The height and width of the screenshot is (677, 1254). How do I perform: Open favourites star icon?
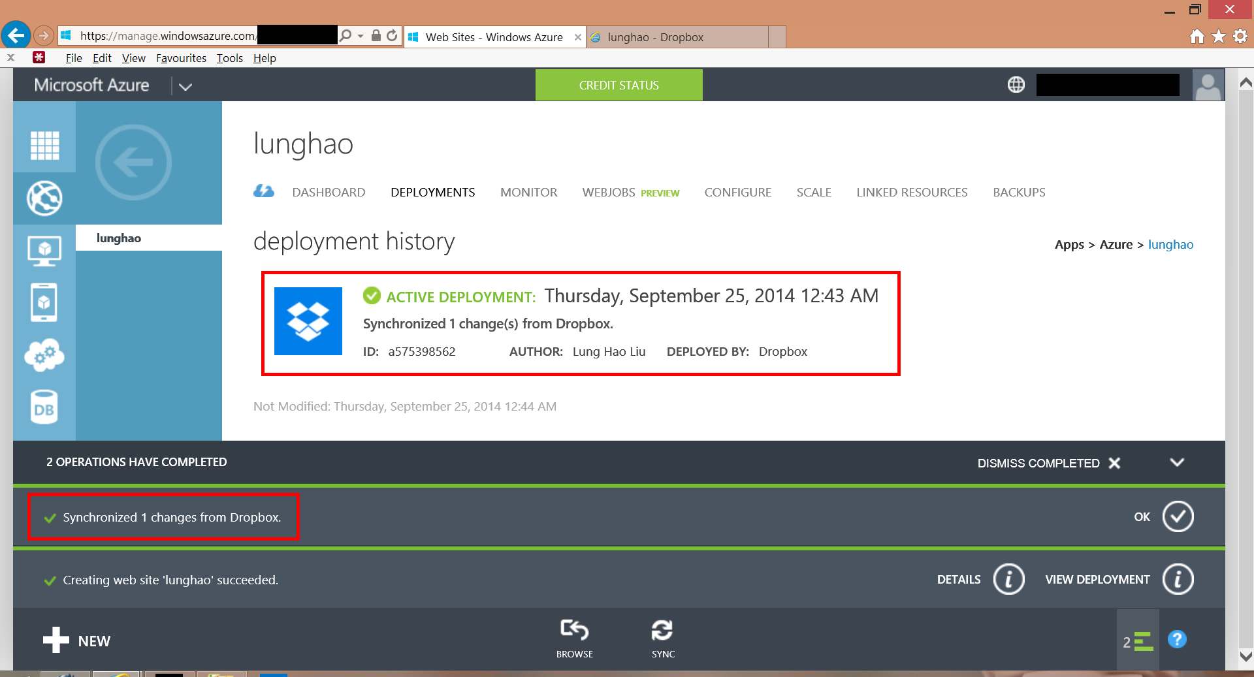(x=1219, y=37)
